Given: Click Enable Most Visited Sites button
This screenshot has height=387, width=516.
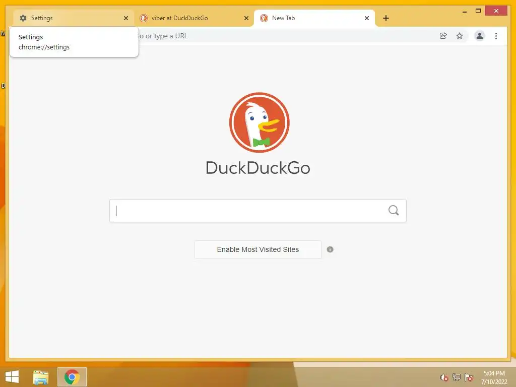Looking at the screenshot, I should click(x=257, y=249).
